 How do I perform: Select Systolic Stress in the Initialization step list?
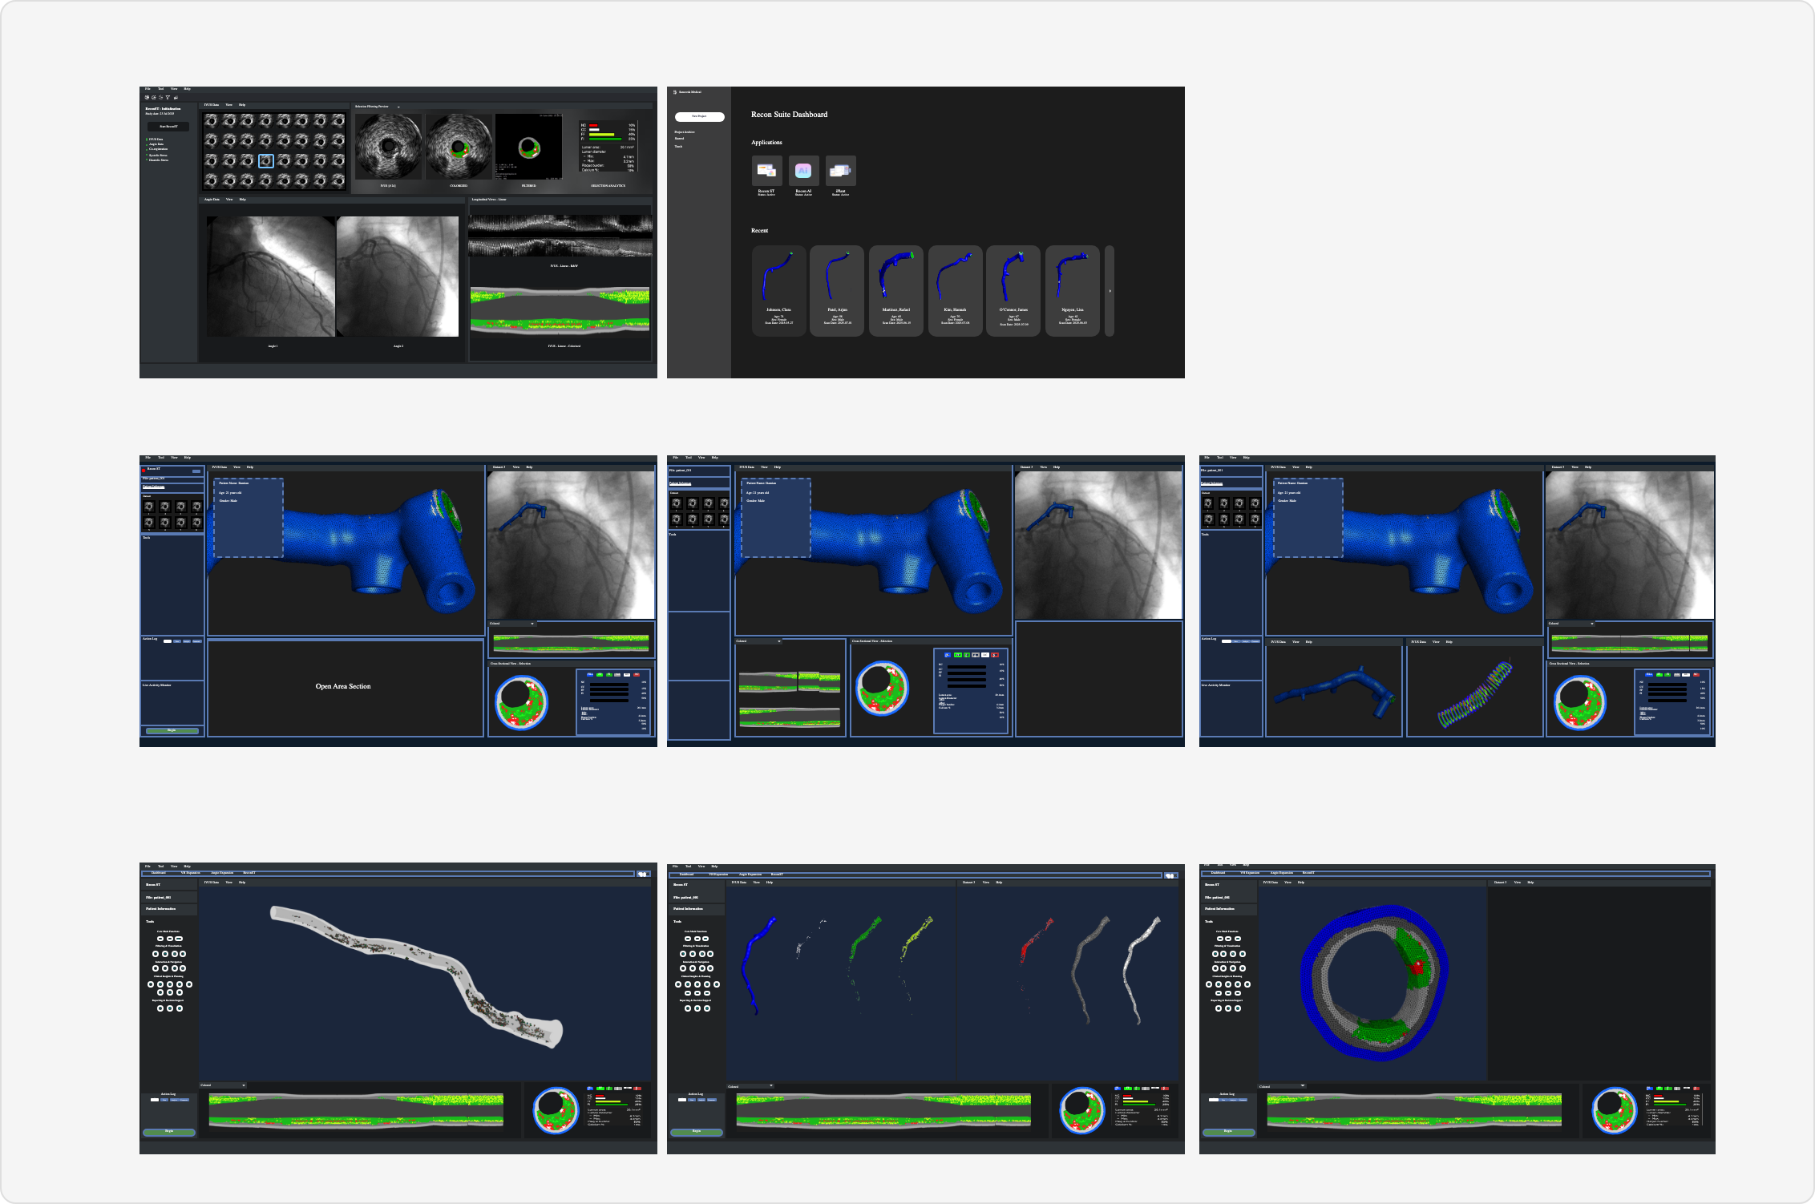coord(158,155)
